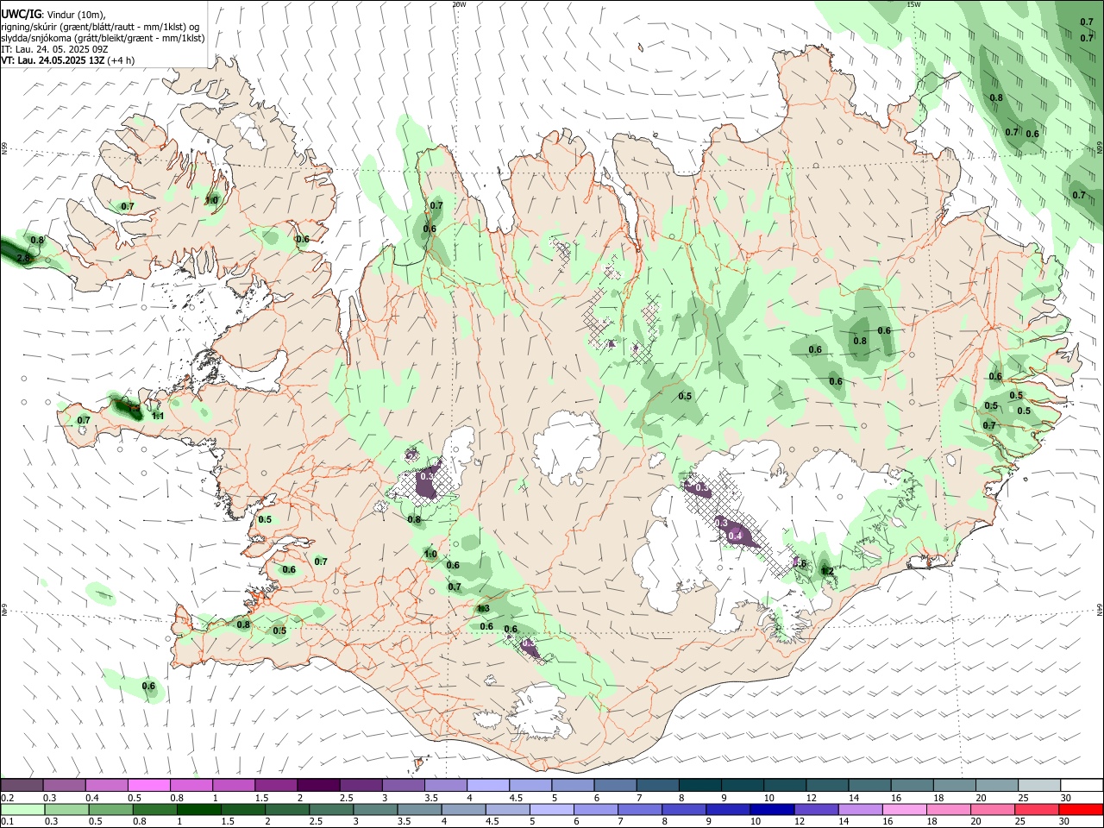Click the 2.8 precipitation value off the west coast
The width and height of the screenshot is (1104, 828).
pos(24,258)
